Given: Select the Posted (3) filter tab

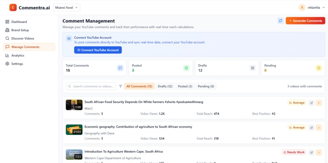Looking at the screenshot, I should tap(185, 86).
